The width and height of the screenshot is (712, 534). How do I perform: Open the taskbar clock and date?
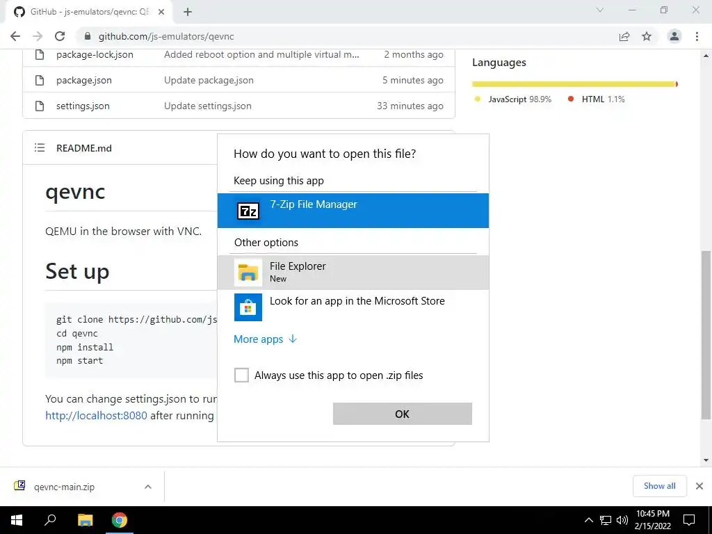point(652,520)
